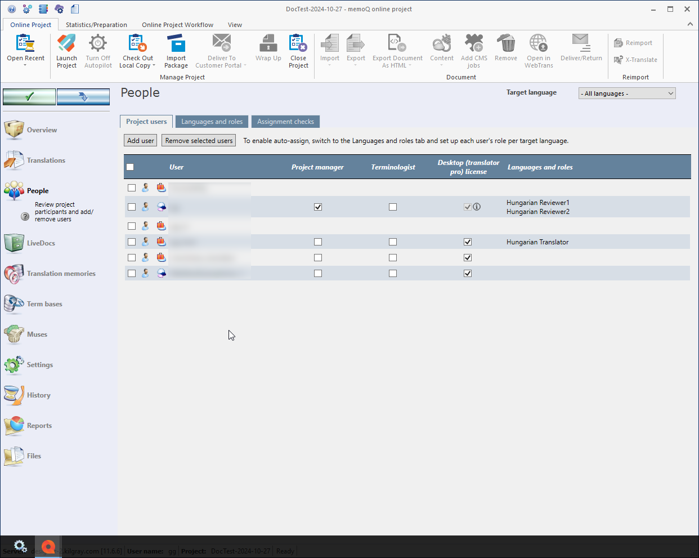Click the Remove selected users button
Screen dimensions: 699x558
199,141
